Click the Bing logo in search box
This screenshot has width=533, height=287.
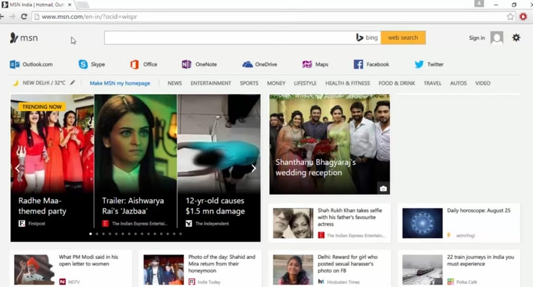point(367,38)
